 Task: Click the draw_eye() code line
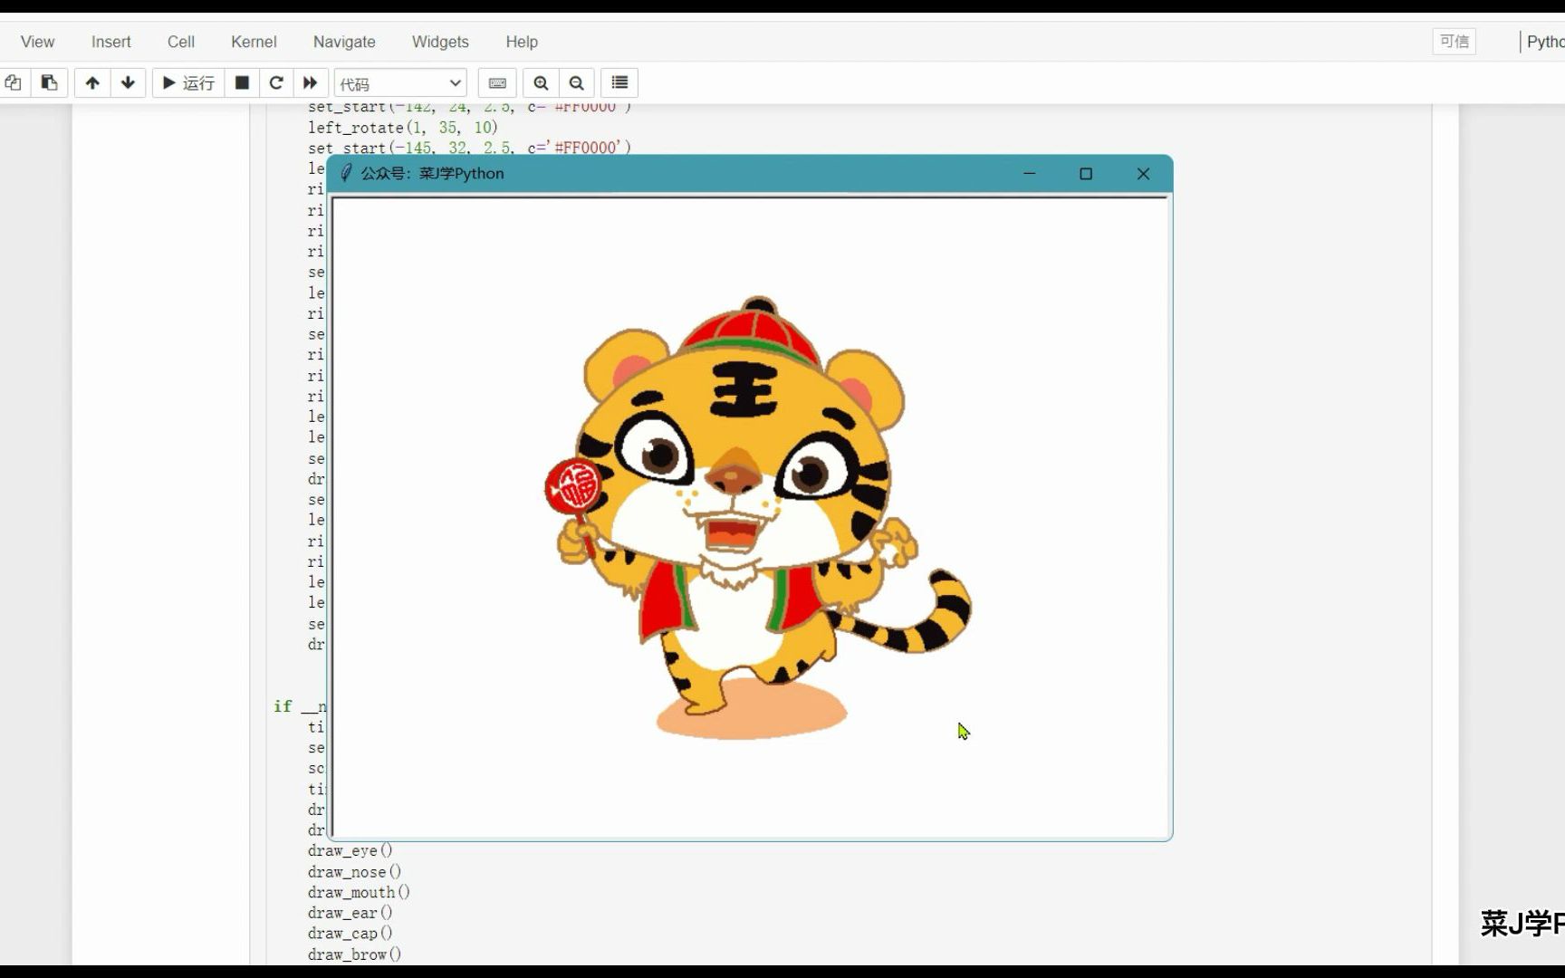350,850
